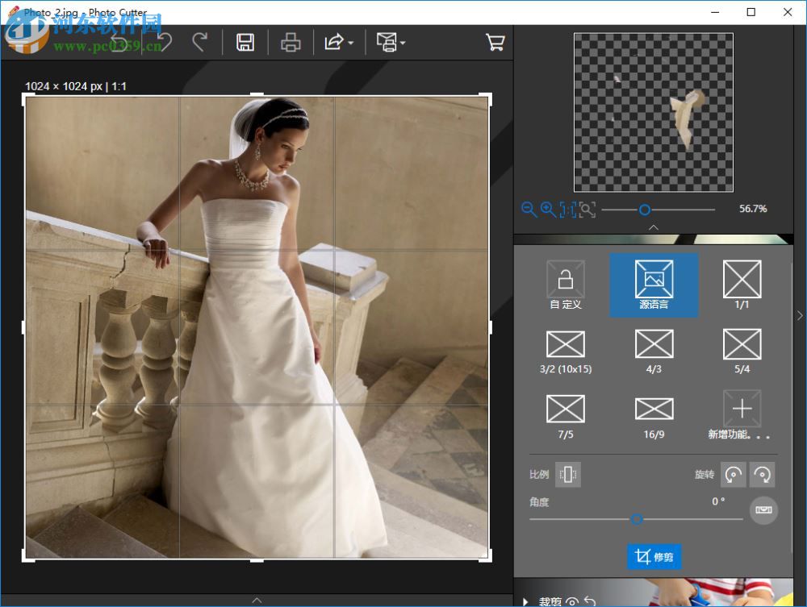
Task: Open the Print dialog
Action: (291, 42)
